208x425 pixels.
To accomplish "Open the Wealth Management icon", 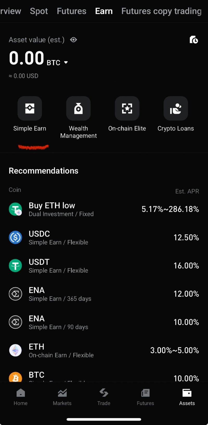I will (x=78, y=108).
